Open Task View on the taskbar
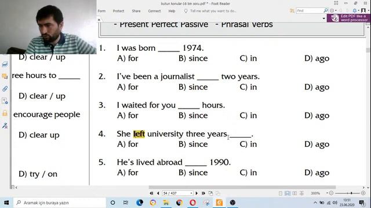Screen dimensions: 371x208 pyautogui.click(x=126, y=203)
